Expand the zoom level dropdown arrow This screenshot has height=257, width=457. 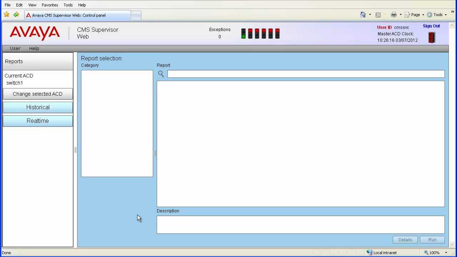point(446,253)
